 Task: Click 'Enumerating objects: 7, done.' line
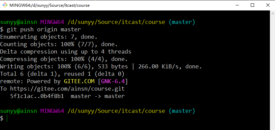(49, 37)
